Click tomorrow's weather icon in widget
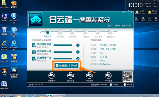 pyautogui.click(x=149, y=12)
